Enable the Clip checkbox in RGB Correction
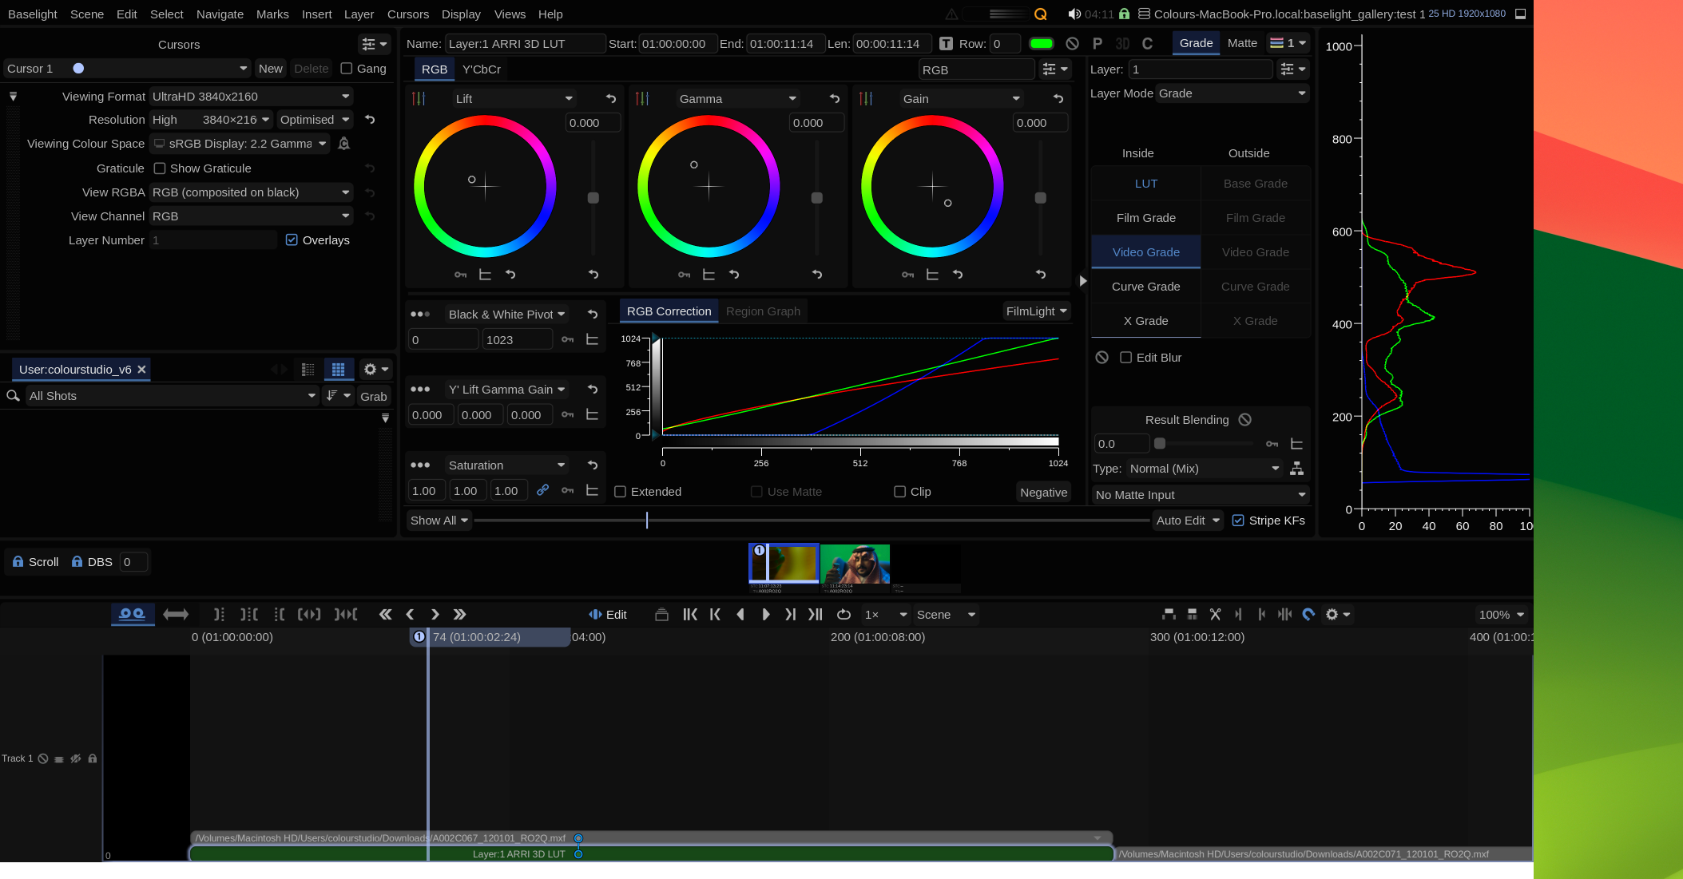This screenshot has width=1683, height=879. 899,491
